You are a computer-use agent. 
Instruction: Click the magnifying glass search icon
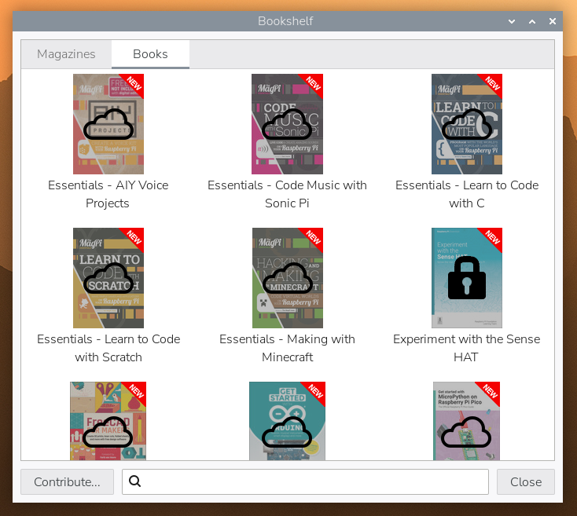[x=134, y=481]
